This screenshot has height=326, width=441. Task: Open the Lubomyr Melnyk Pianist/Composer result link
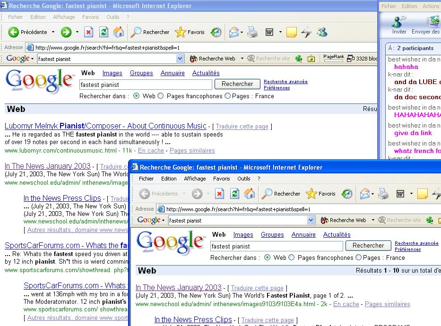(105, 126)
